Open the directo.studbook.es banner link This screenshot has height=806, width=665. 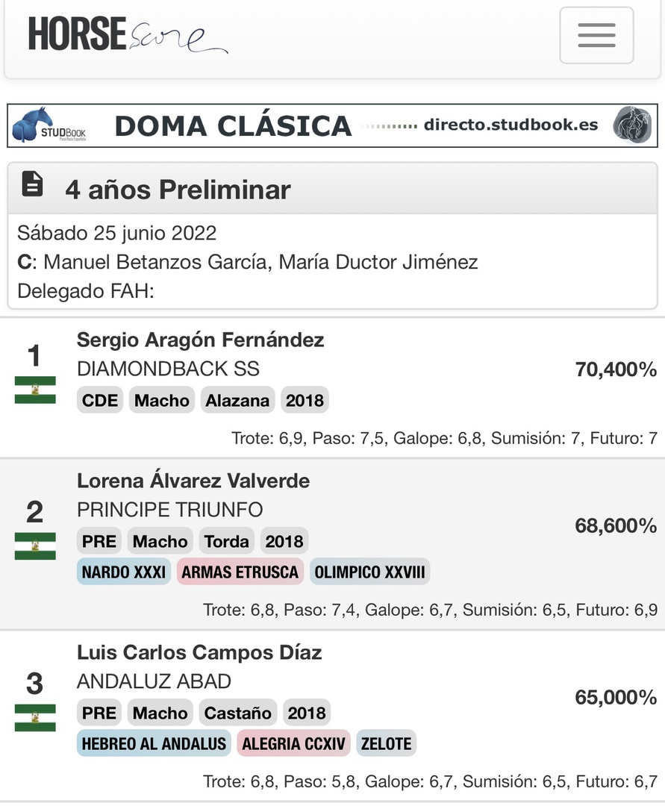511,125
